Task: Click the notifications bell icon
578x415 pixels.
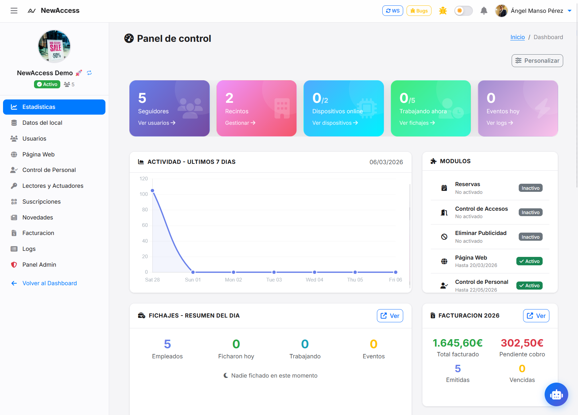Action: point(484,11)
